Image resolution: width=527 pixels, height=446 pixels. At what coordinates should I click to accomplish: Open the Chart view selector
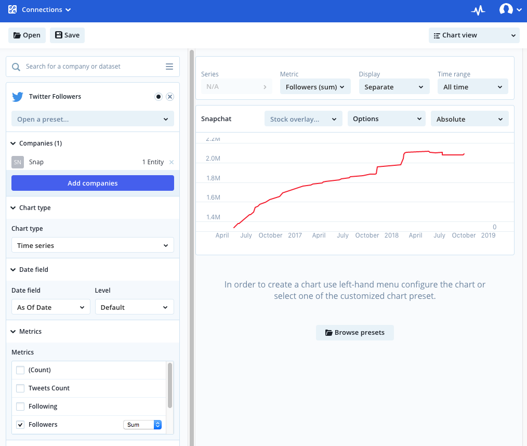(x=473, y=35)
